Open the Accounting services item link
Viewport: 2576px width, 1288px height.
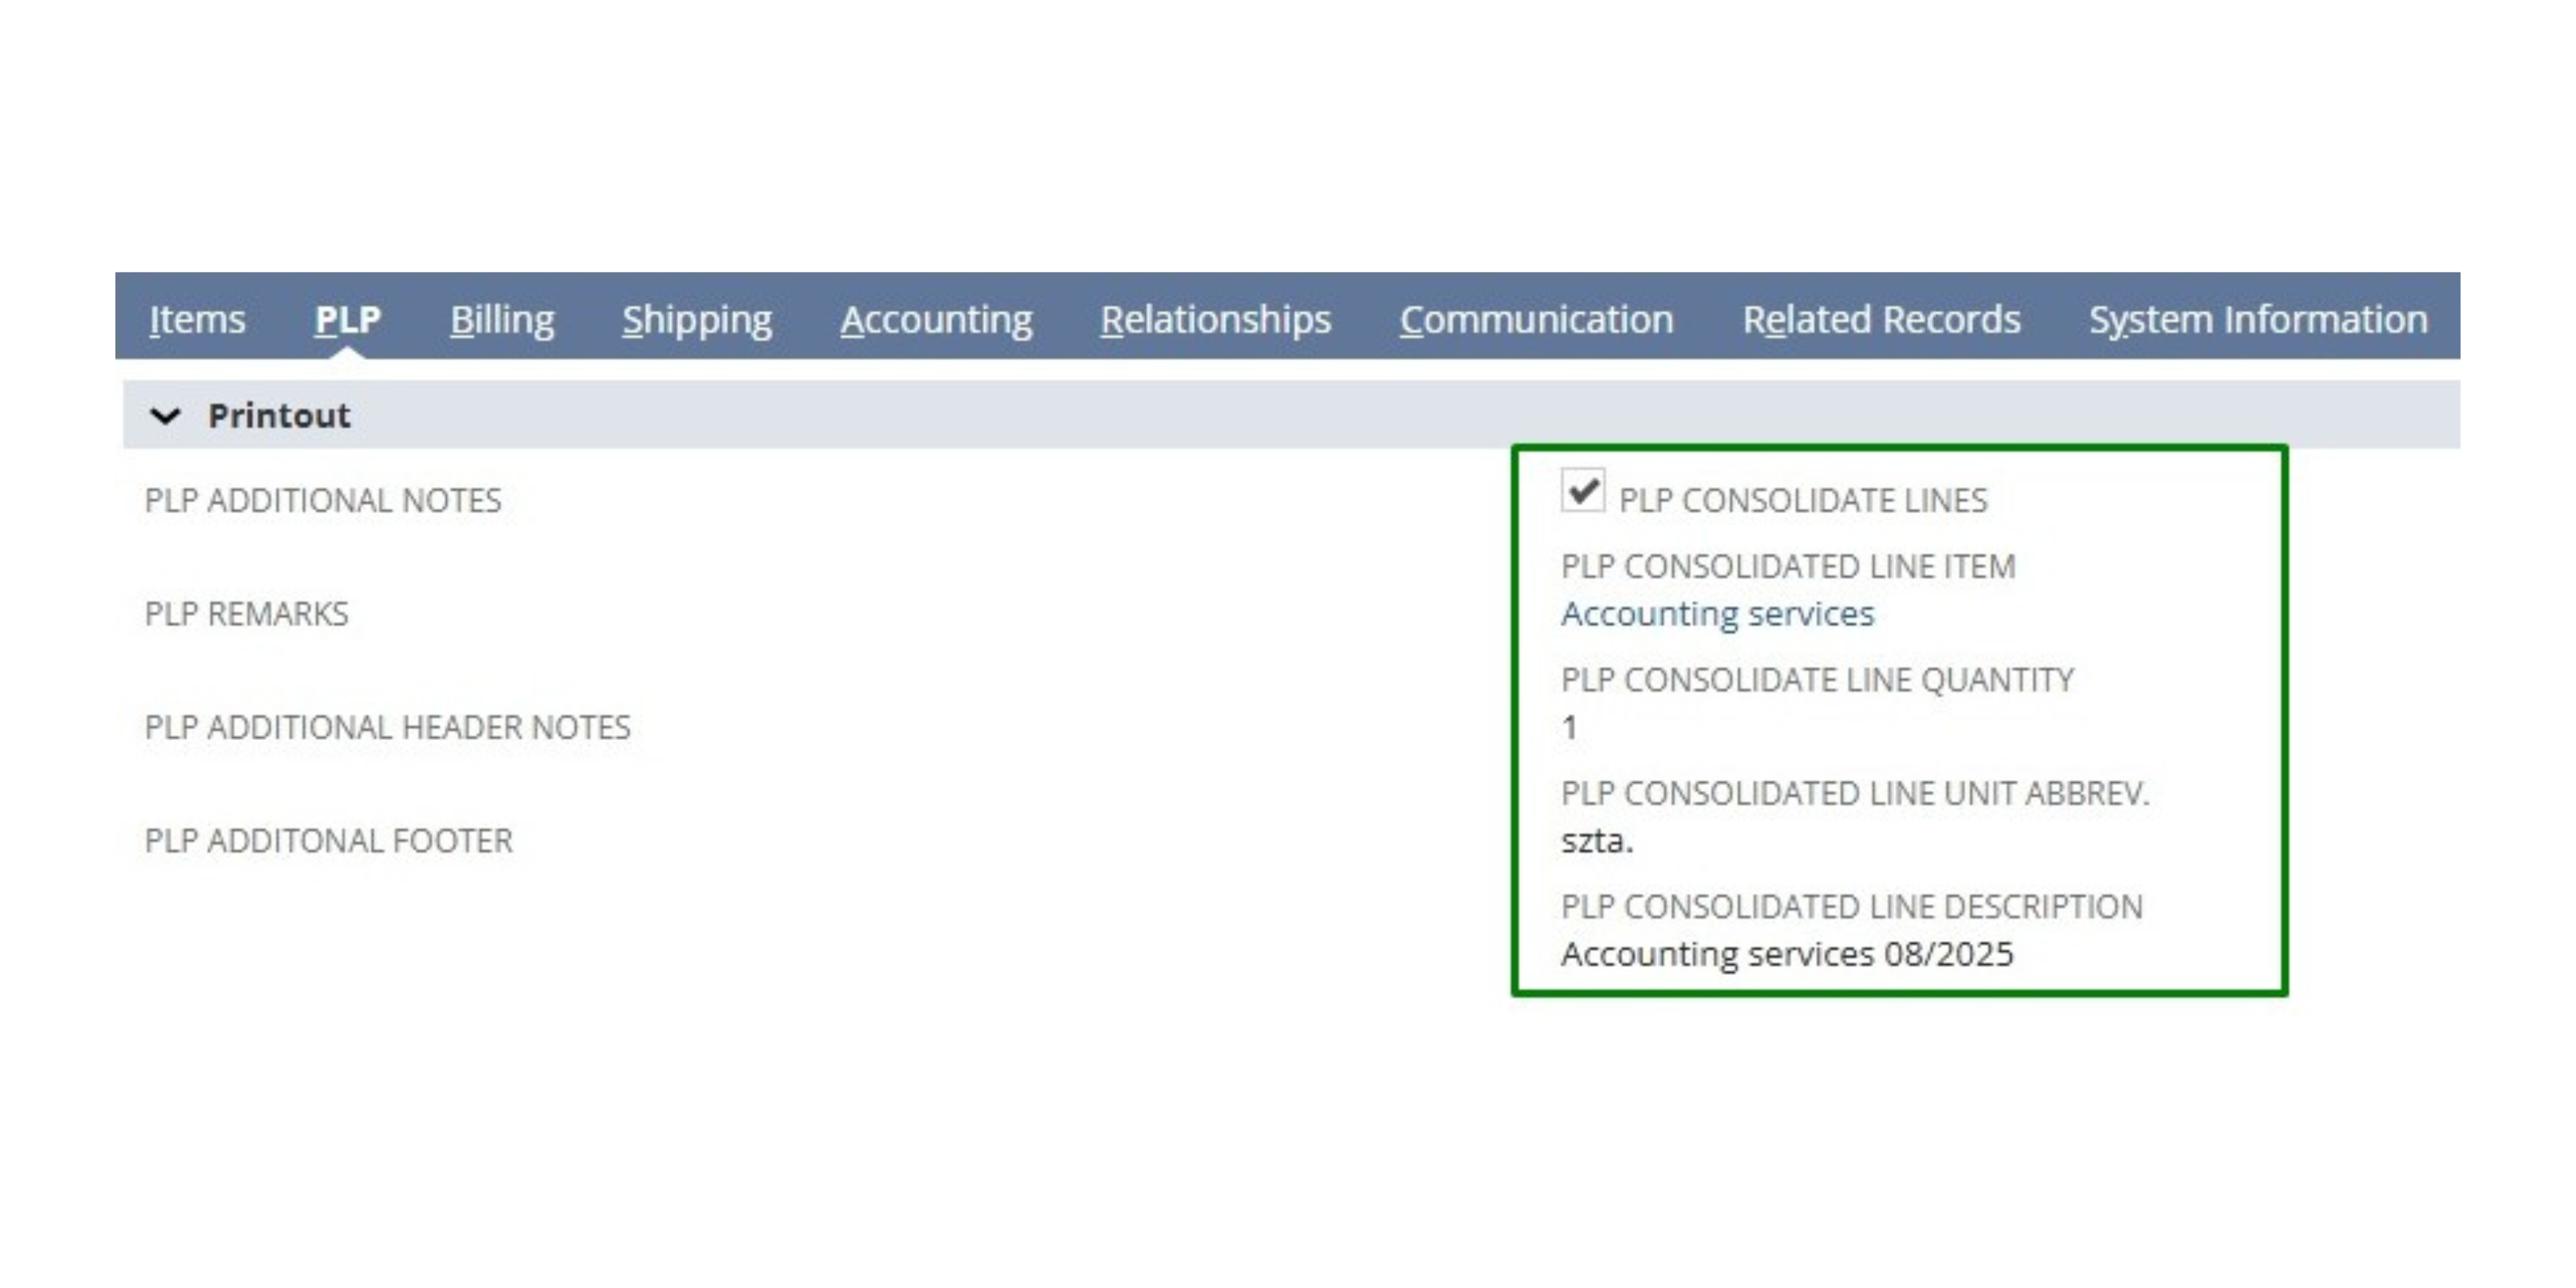point(1717,614)
